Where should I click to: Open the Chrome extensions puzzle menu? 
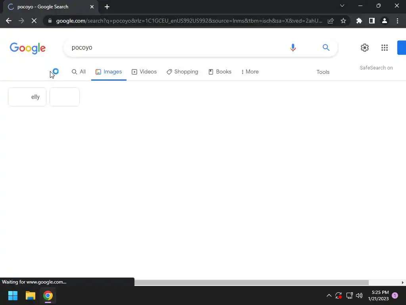click(x=359, y=21)
